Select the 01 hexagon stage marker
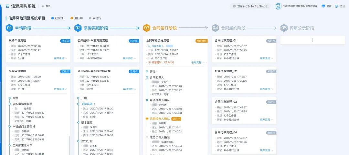 coord(9,28)
